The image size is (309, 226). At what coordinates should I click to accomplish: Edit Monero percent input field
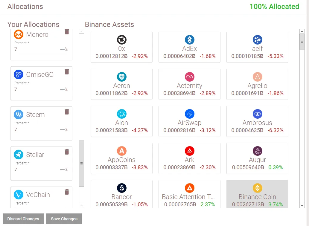[x=41, y=49]
